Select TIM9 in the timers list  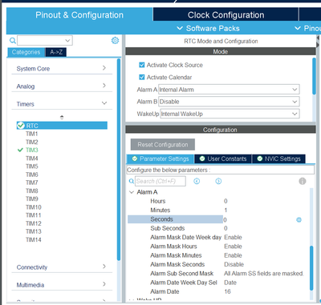(32, 199)
